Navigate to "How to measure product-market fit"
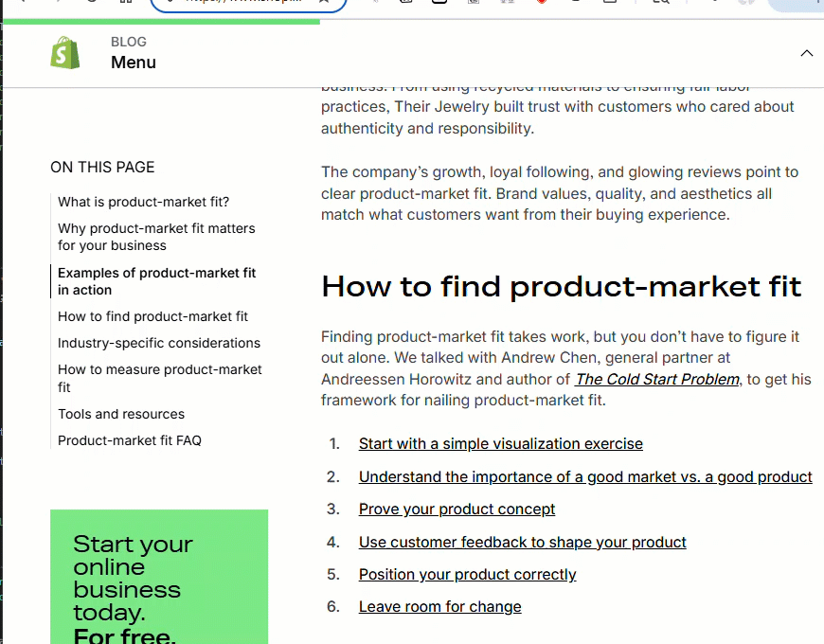Screen dimensions: 824x644 (x=159, y=378)
